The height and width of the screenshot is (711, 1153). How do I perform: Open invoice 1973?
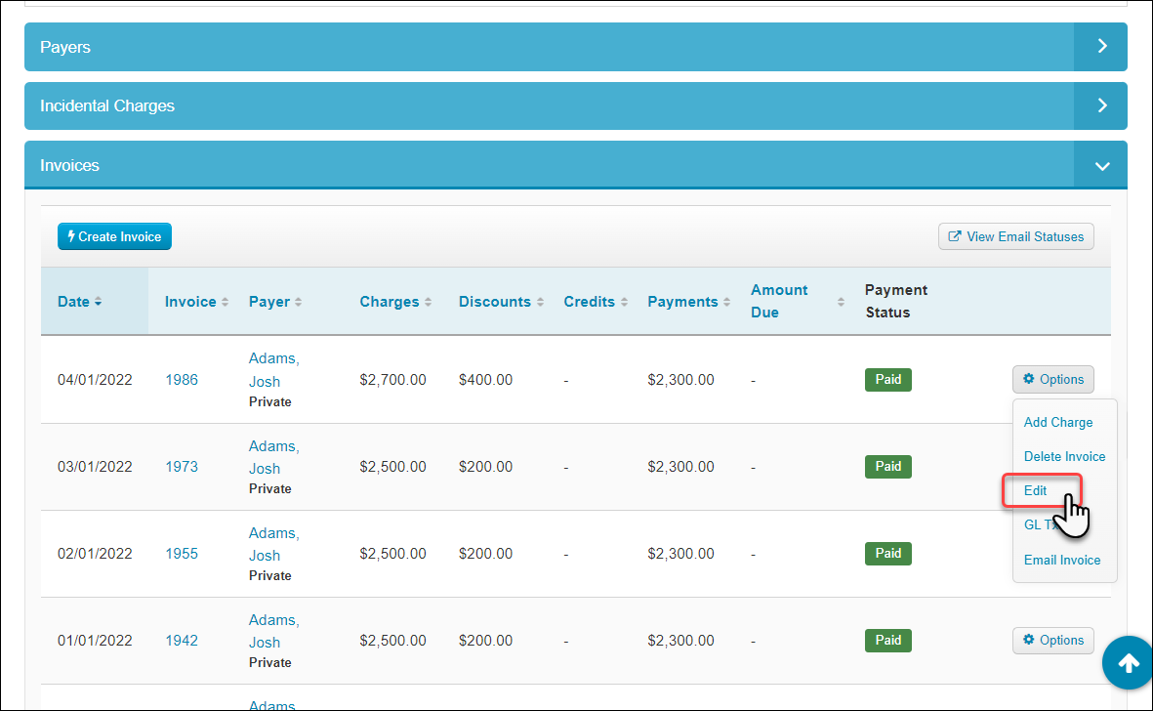pos(182,467)
